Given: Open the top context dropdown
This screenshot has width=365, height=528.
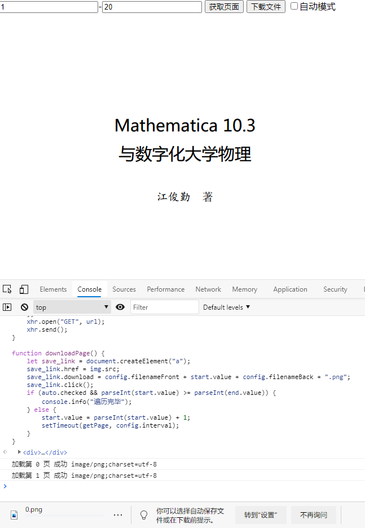Looking at the screenshot, I should 72,307.
